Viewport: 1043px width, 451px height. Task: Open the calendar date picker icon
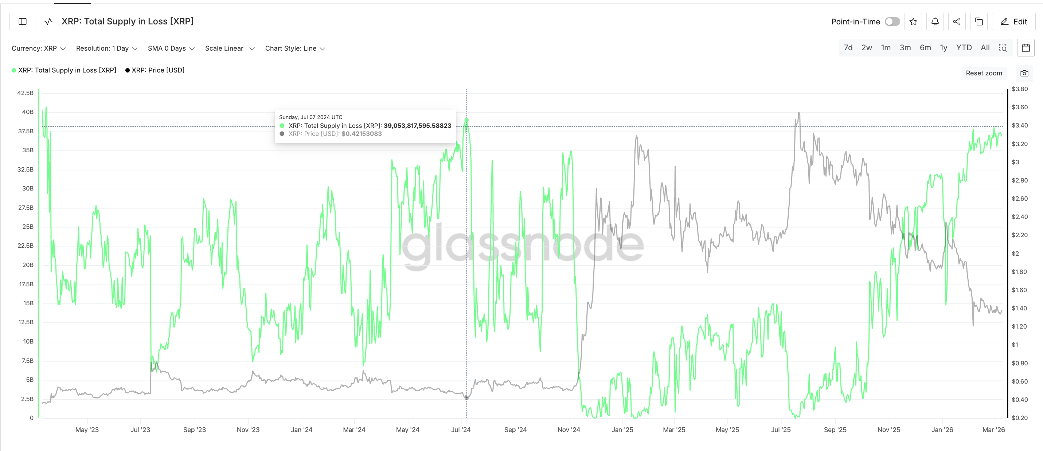1026,48
